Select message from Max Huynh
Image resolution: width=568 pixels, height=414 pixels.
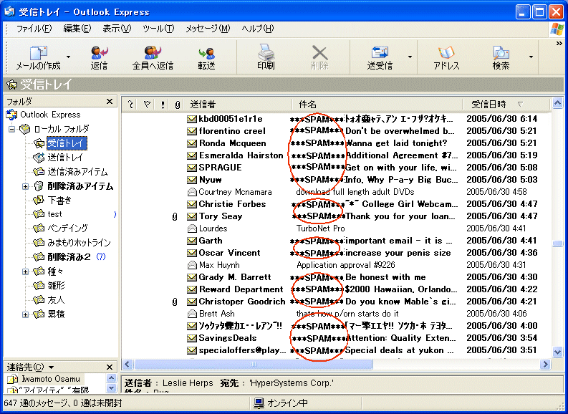(336, 265)
